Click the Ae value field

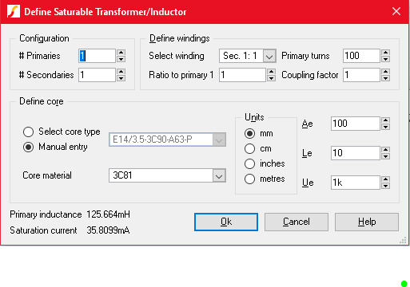tap(356, 124)
